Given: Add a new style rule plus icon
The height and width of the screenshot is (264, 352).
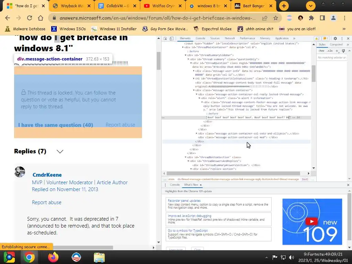Looking at the screenshot, I should pos(337,51).
